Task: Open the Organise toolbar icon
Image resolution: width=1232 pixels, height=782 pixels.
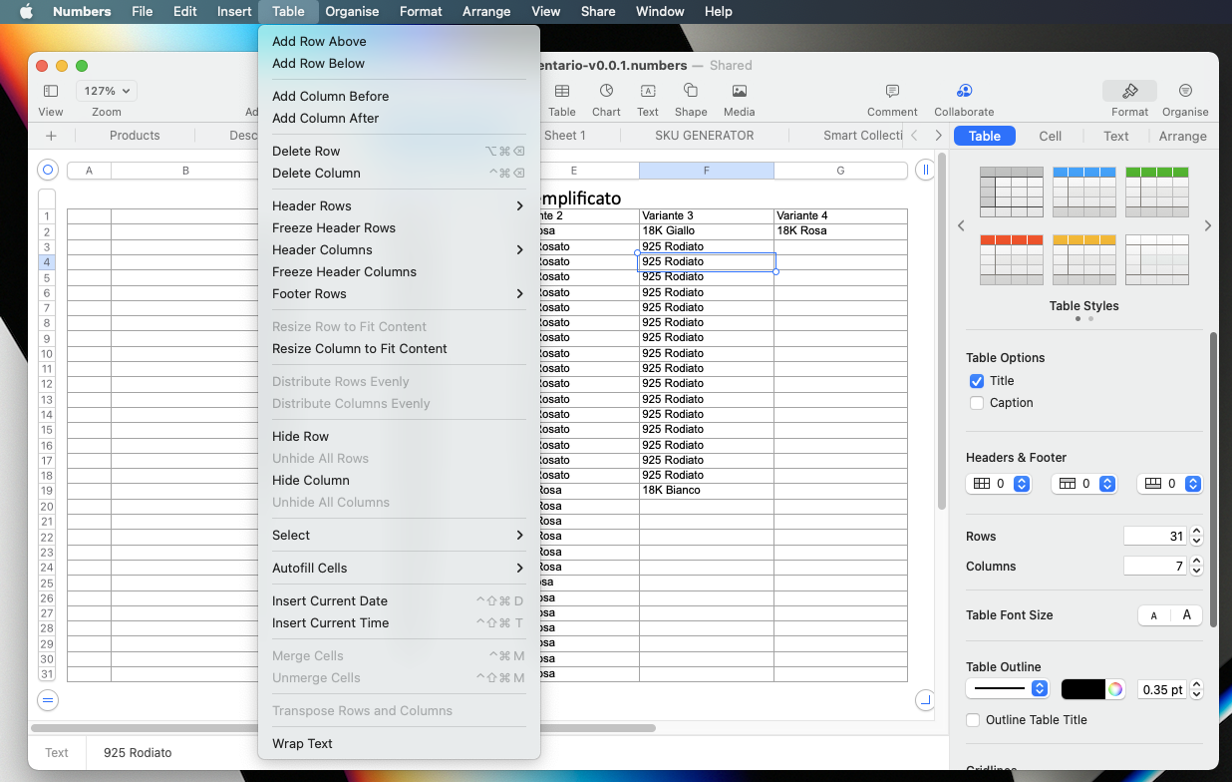Action: [1185, 91]
